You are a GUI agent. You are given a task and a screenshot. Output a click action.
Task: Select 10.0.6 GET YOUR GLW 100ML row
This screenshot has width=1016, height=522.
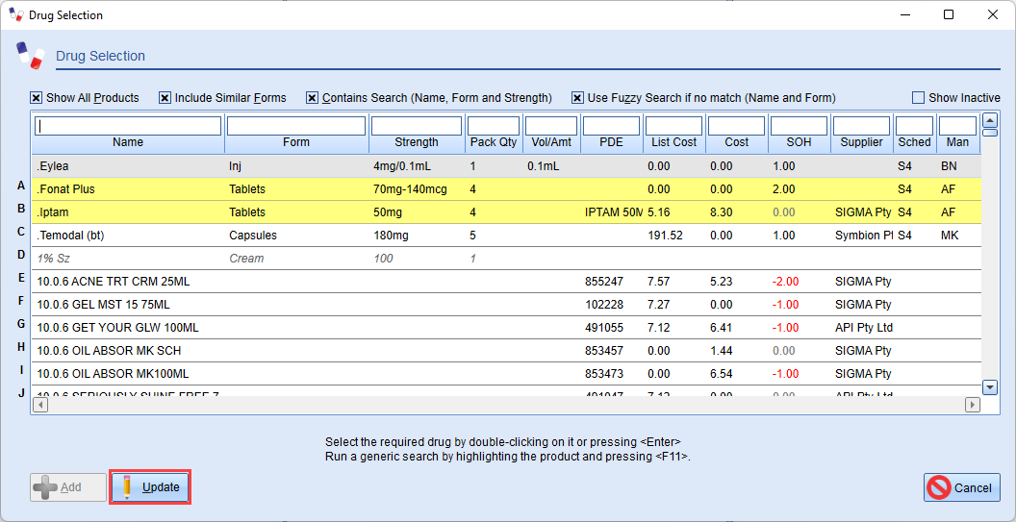(x=505, y=328)
